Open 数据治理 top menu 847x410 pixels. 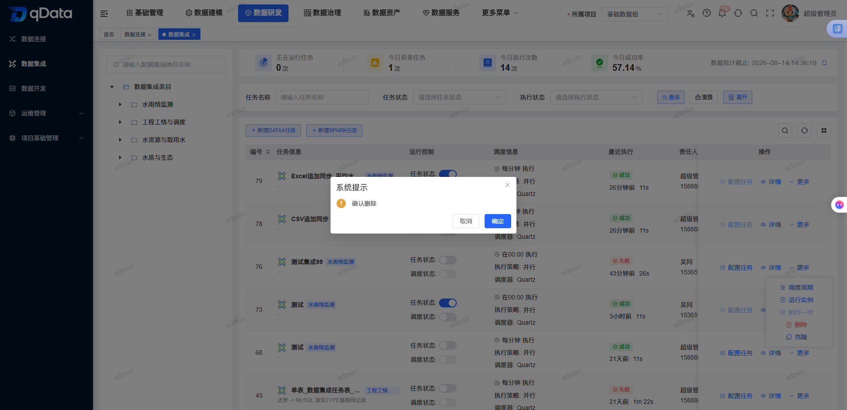[323, 13]
